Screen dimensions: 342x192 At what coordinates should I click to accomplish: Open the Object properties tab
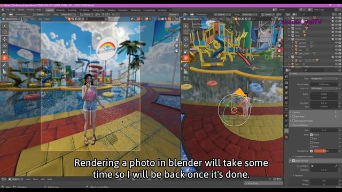(286, 115)
